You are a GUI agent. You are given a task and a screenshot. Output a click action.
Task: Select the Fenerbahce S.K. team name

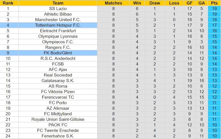pyautogui.click(x=58, y=136)
